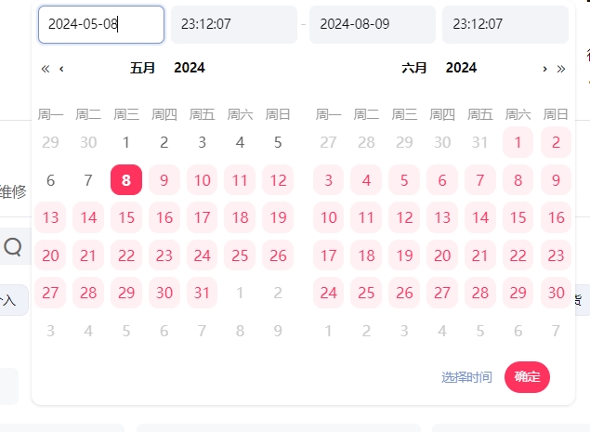Screen dimensions: 590x432
Task: Go to previous month arrow icon
Action: tap(61, 69)
